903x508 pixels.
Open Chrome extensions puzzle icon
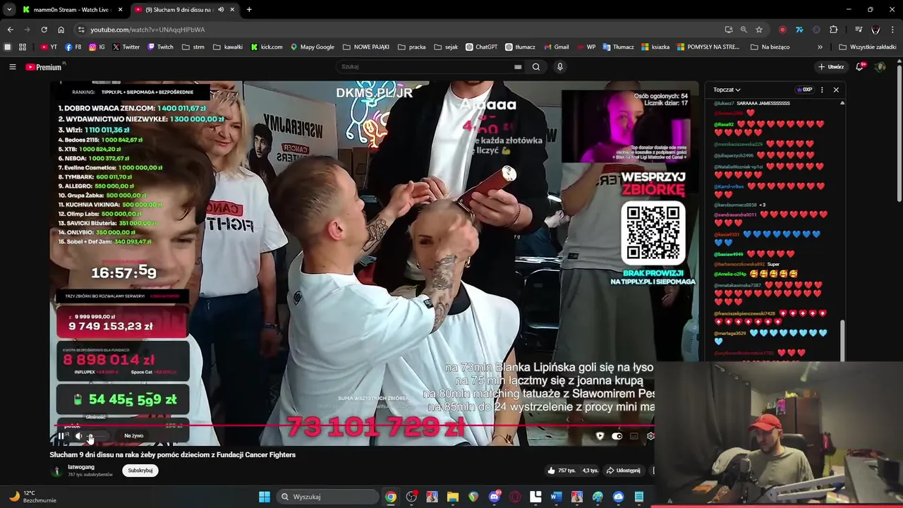pyautogui.click(x=834, y=30)
